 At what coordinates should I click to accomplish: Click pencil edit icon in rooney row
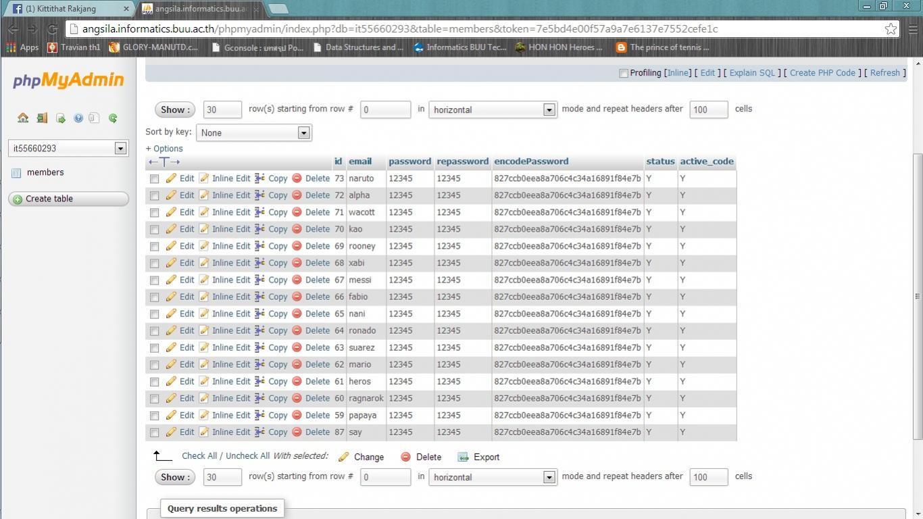pos(171,246)
